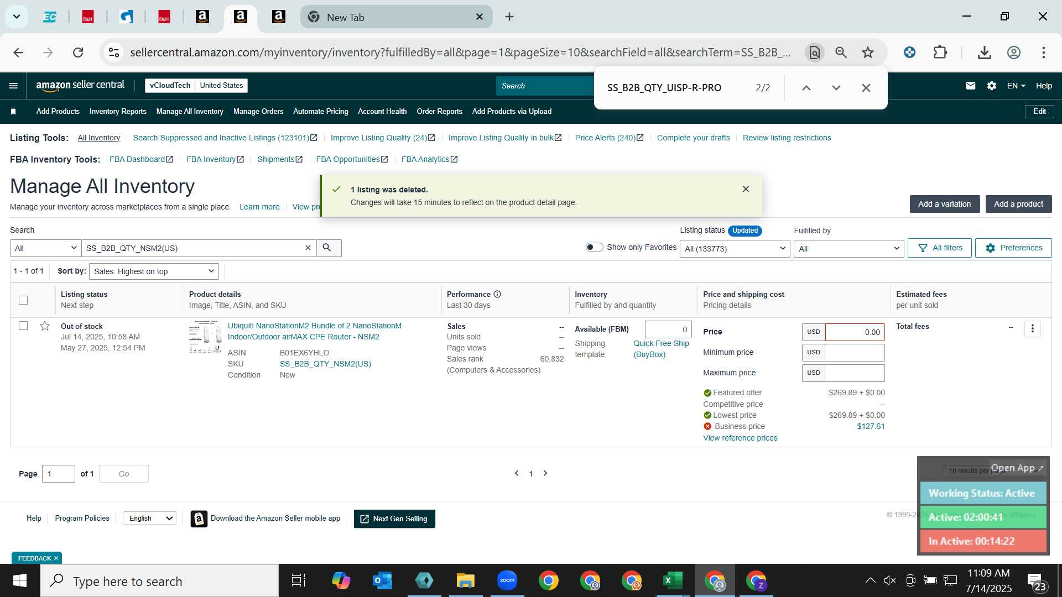
Task: Open Chrome zoom magnifier icon
Action: (x=841, y=53)
